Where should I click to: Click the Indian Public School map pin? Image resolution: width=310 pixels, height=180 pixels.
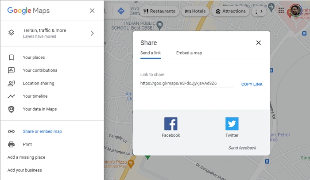pos(159,25)
